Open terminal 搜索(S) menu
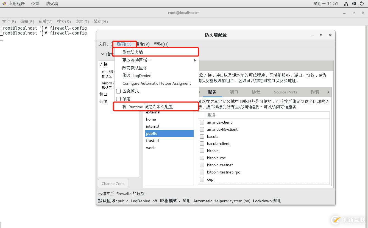The height and width of the screenshot is (228, 368). tap(64, 21)
